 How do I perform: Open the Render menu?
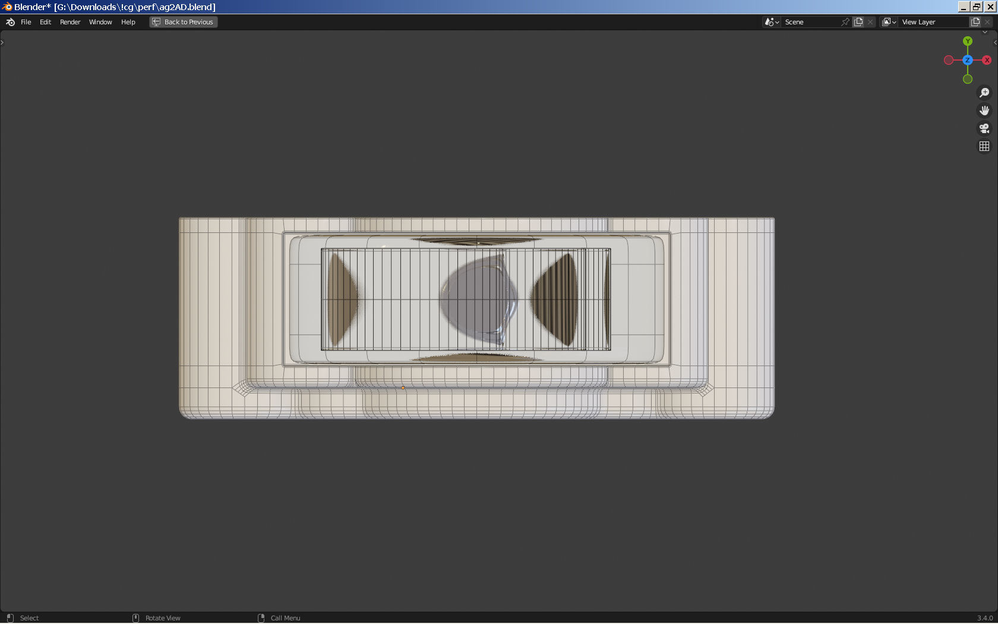coord(70,22)
